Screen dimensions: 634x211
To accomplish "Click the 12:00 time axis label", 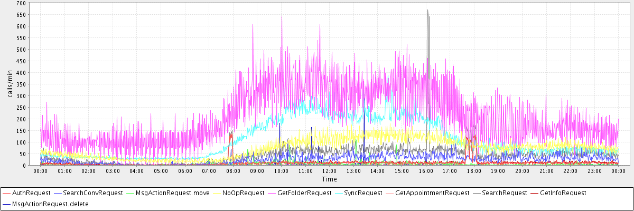I will click(329, 171).
